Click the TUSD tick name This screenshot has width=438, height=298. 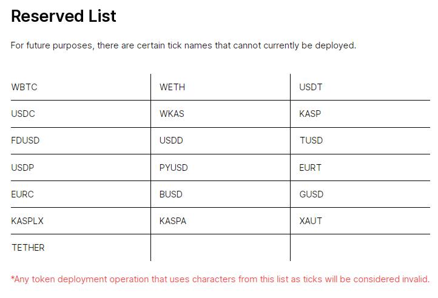point(311,141)
